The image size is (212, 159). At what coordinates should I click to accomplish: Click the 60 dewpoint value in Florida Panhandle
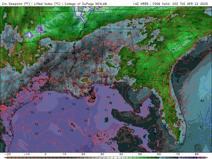(125, 80)
